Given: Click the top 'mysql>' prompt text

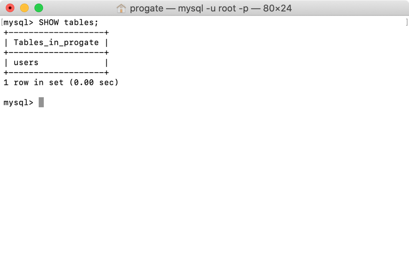Looking at the screenshot, I should coord(18,22).
